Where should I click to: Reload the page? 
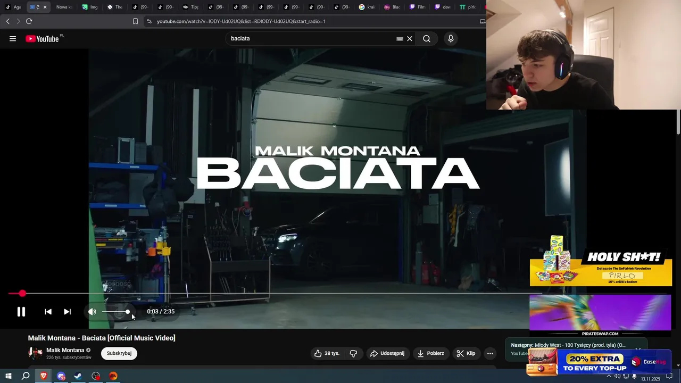coord(29,21)
